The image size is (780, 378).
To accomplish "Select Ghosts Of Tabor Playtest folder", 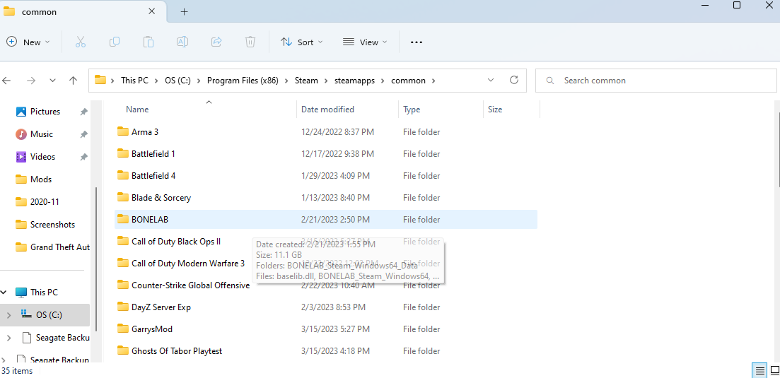I will (x=326, y=350).
